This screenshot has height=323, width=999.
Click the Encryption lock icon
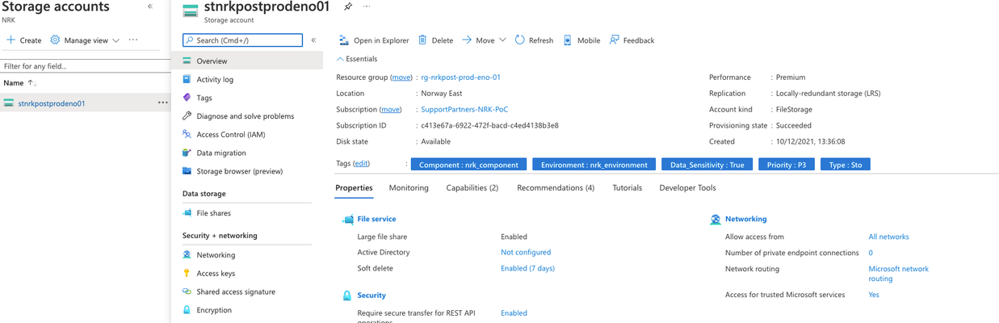click(187, 310)
